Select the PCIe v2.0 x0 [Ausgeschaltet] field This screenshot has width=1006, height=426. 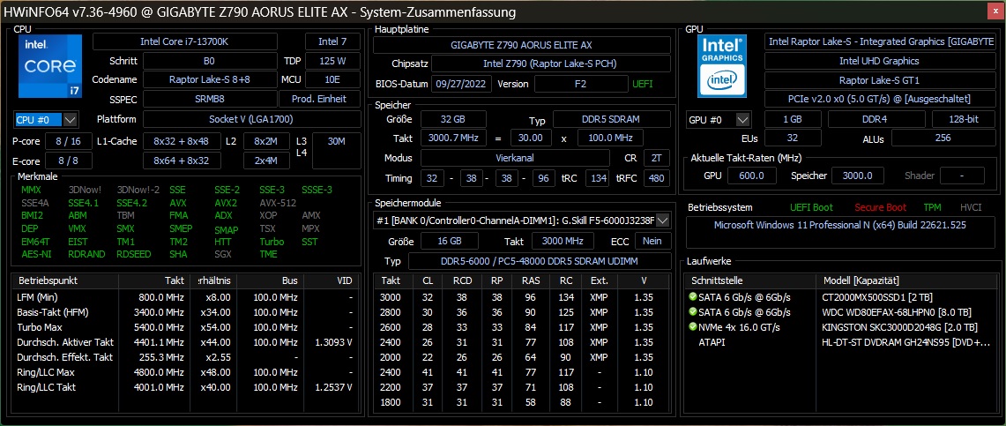tap(880, 100)
